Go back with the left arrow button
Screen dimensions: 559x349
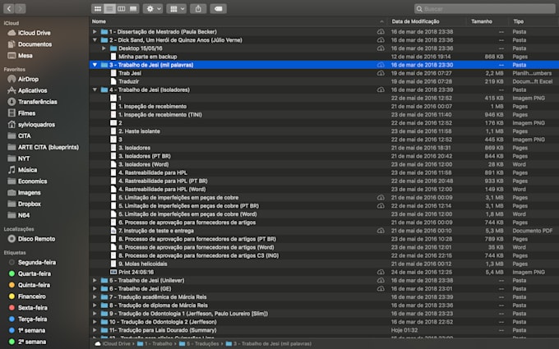(x=9, y=8)
